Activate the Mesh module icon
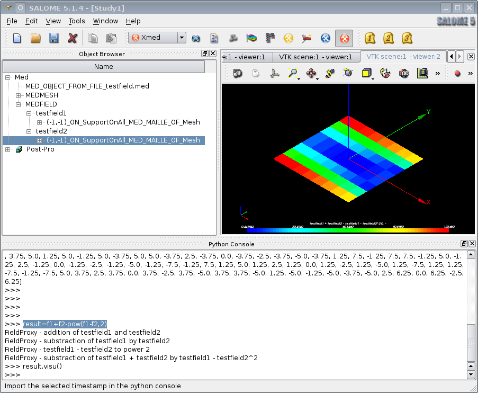This screenshot has width=478, height=393. coord(233,38)
